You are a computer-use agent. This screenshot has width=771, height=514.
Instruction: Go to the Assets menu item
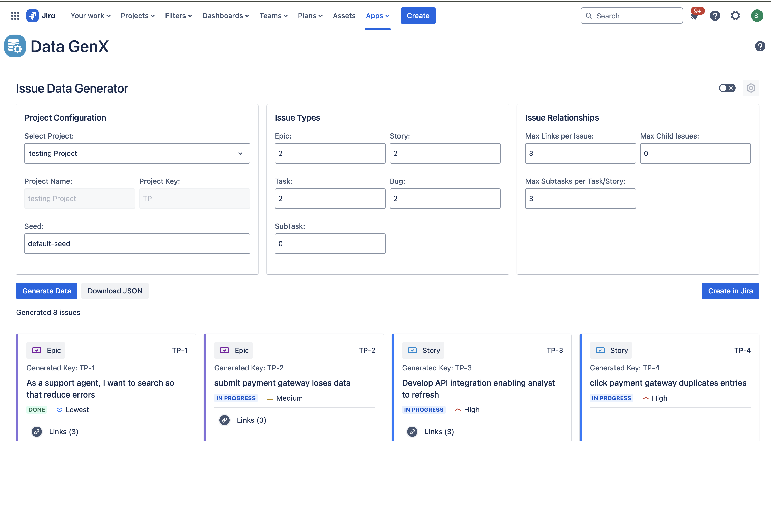tap(344, 16)
